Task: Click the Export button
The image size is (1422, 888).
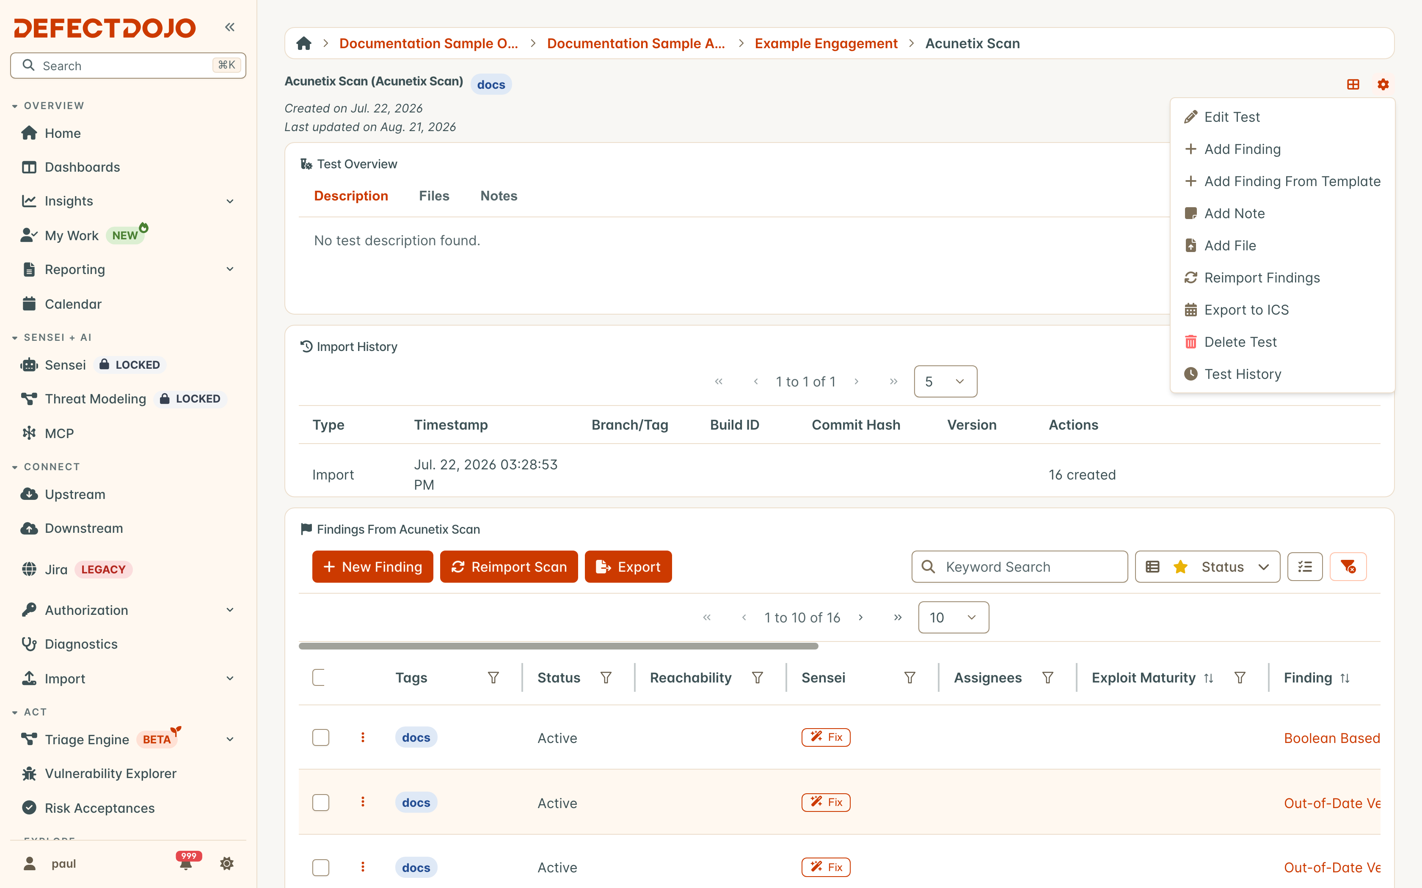Action: tap(628, 567)
